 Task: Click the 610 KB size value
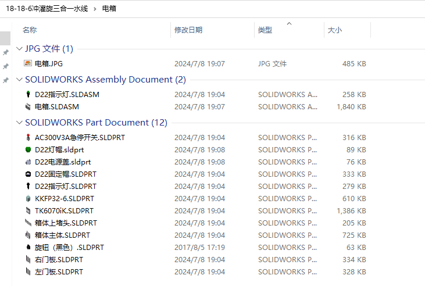click(x=354, y=198)
